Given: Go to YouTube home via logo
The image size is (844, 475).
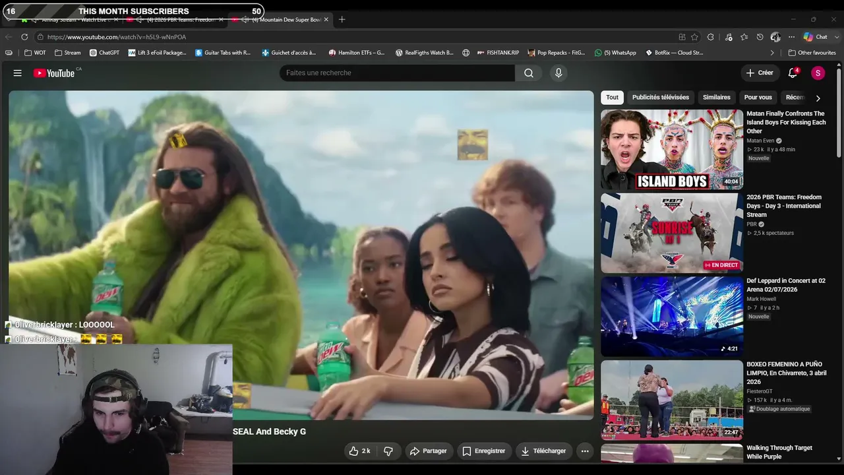Looking at the screenshot, I should point(54,73).
